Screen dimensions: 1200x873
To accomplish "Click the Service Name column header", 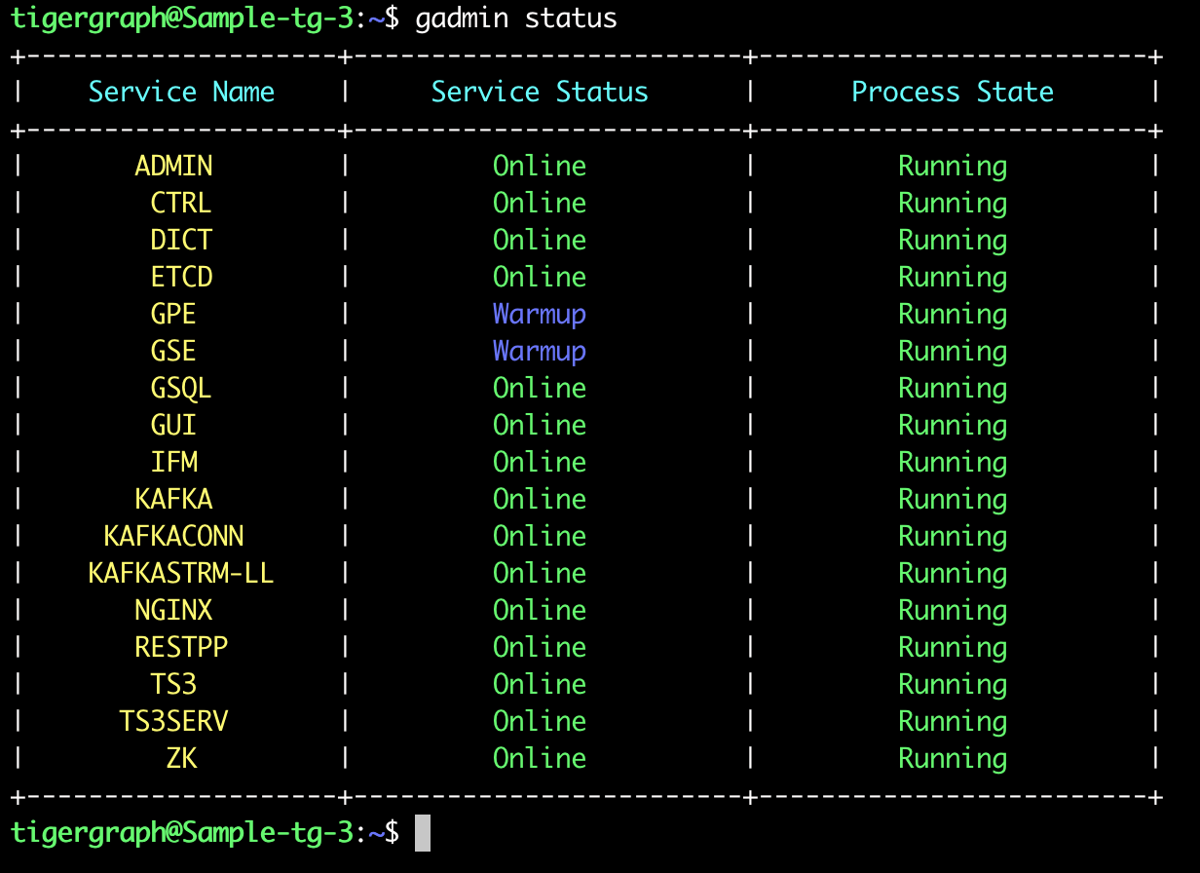I will tap(181, 91).
